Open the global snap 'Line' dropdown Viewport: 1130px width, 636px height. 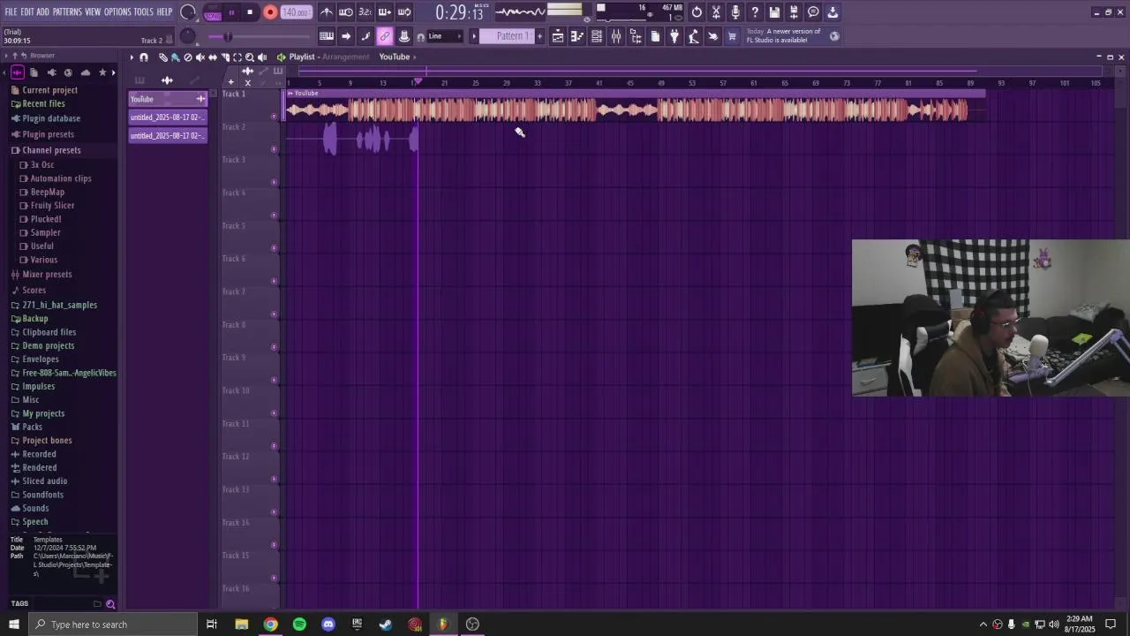(444, 36)
